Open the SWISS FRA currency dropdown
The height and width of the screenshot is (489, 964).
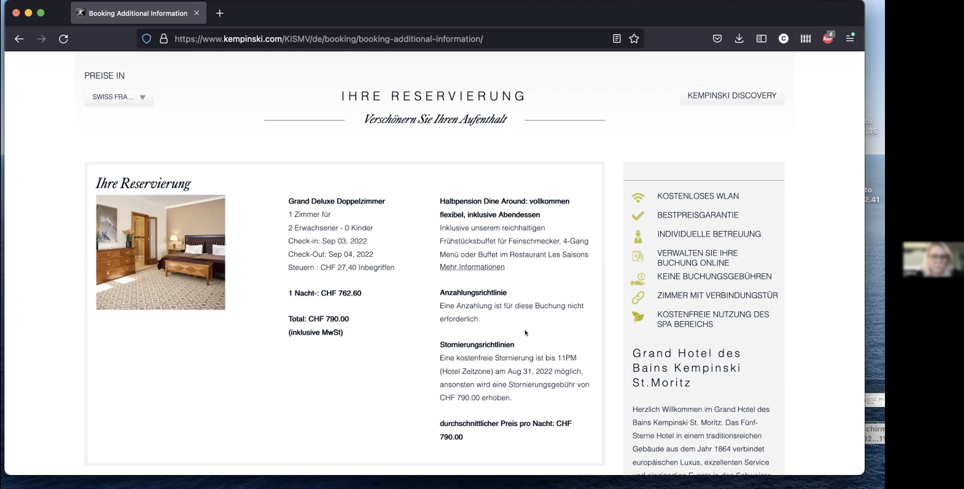coord(118,97)
